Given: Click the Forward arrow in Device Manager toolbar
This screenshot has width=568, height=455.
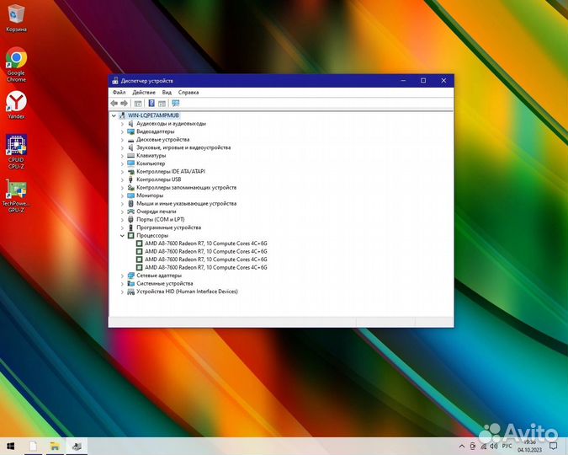Looking at the screenshot, I should (125, 104).
